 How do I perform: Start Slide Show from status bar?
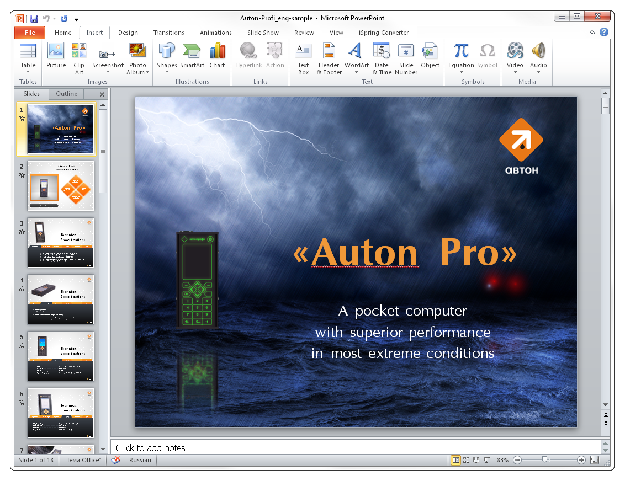pos(486,460)
